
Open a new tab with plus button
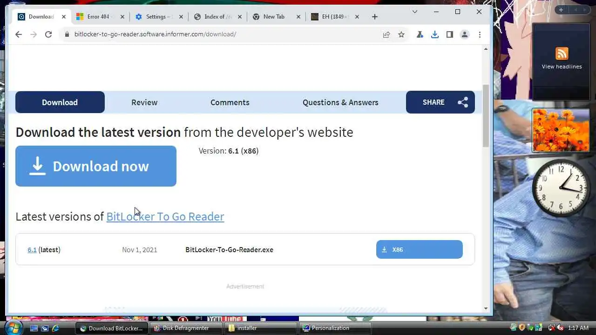click(x=375, y=17)
